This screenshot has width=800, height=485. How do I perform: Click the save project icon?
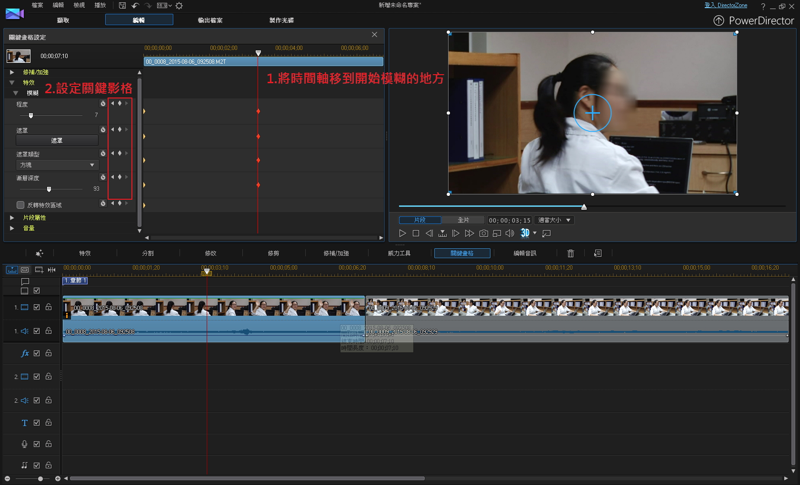click(122, 6)
